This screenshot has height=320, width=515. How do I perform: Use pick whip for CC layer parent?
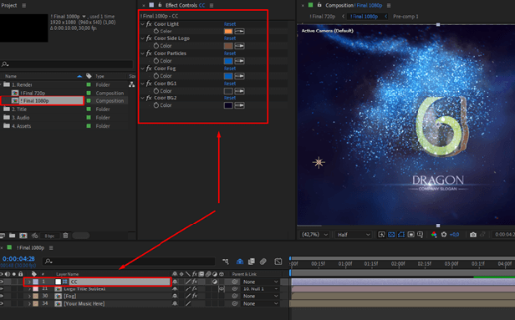tap(234, 282)
